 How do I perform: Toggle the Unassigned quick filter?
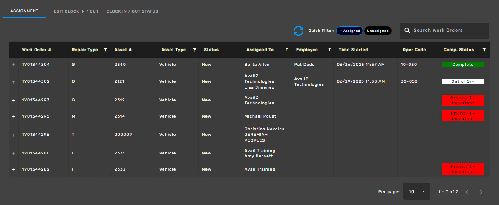(378, 31)
